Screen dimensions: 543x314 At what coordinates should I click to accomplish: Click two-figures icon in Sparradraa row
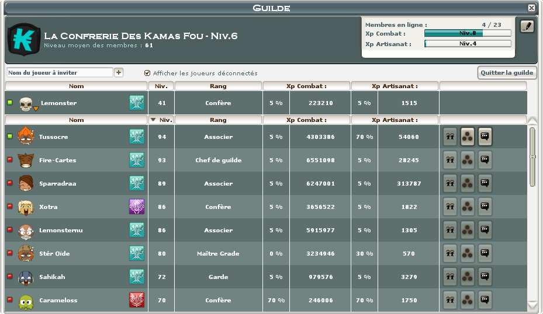coord(449,183)
